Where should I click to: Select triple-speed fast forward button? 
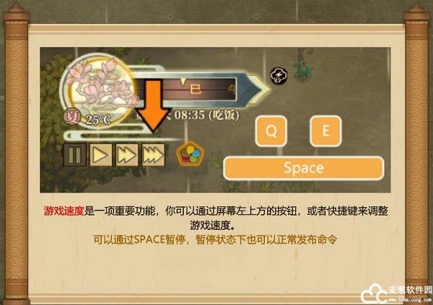click(x=153, y=155)
